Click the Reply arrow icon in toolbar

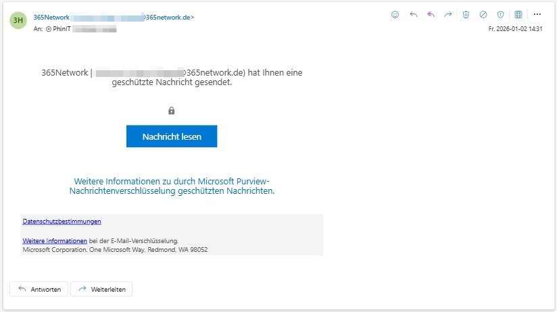(x=414, y=14)
